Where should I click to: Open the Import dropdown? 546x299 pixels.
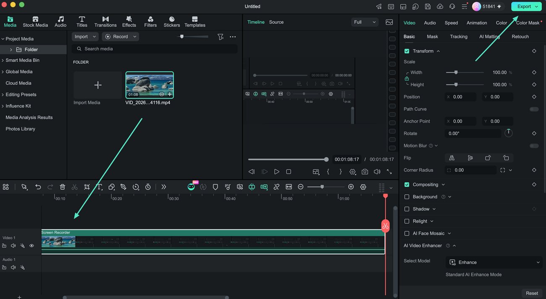(x=85, y=37)
